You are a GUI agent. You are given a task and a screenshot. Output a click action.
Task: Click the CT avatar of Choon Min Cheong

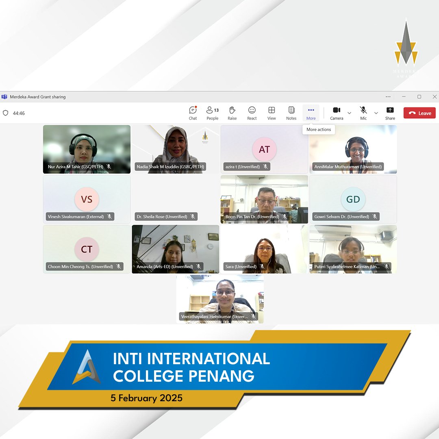tap(87, 249)
